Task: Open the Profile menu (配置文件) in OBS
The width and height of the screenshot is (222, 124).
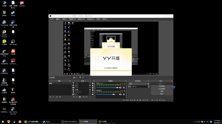Action: pos(81,19)
